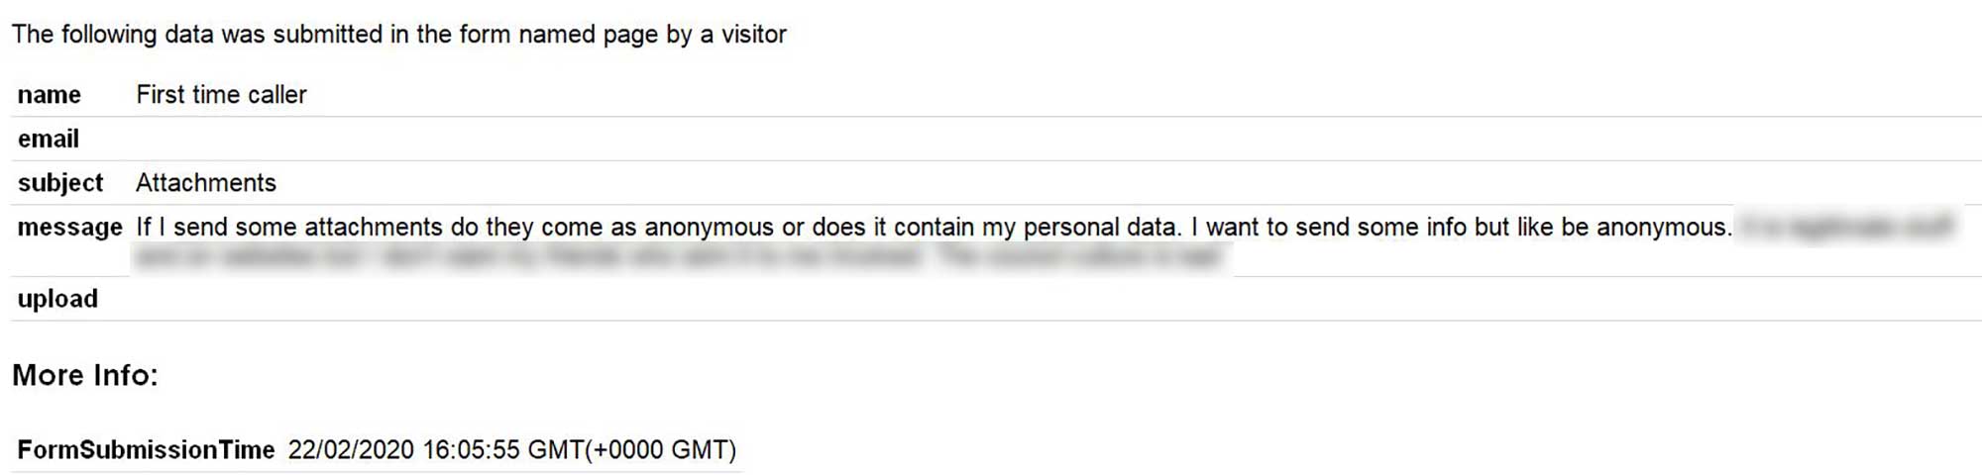
Task: Click the blurred text at end of first message line
Action: pos(1847,227)
